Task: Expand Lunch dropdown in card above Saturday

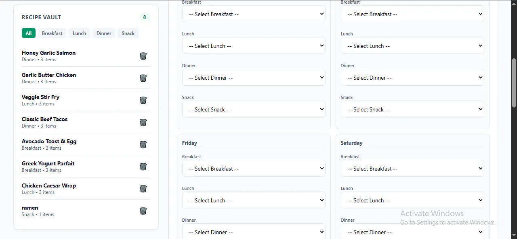Action: tap(412, 45)
